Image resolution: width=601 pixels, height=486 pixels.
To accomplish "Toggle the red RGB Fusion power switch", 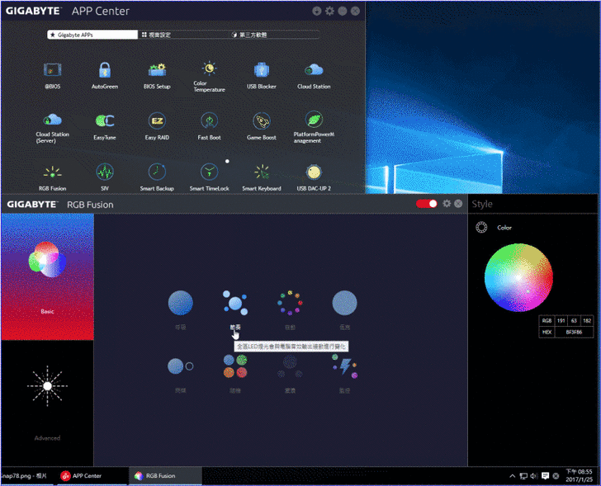I will [x=426, y=204].
